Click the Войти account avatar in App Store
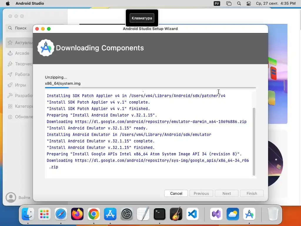Image resolution: width=301 pixels, height=226 pixels. pos(11,197)
